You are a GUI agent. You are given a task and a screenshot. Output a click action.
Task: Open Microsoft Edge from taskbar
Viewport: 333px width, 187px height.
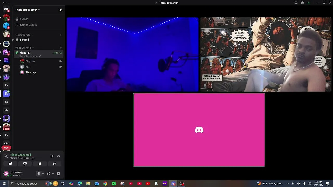click(x=80, y=184)
